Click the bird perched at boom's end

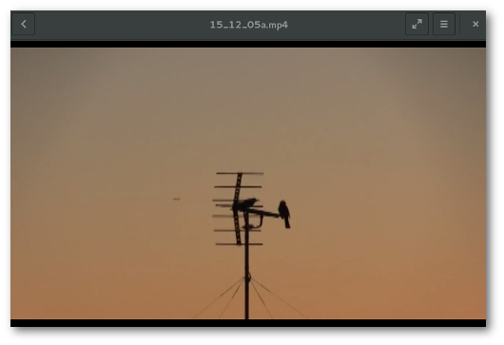pyautogui.click(x=284, y=214)
